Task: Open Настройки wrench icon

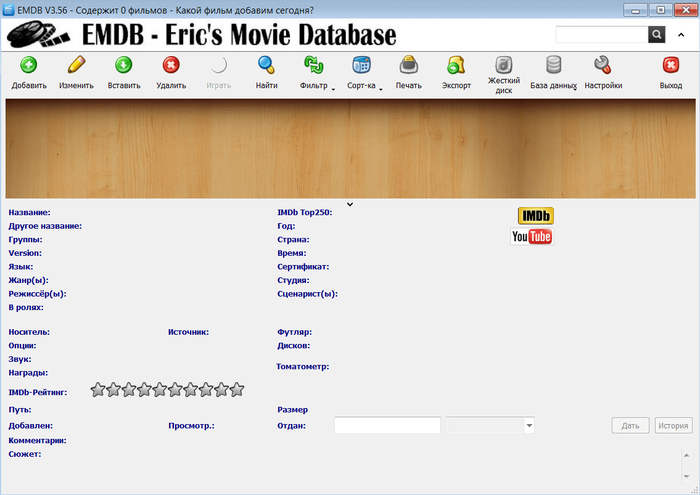Action: point(603,65)
